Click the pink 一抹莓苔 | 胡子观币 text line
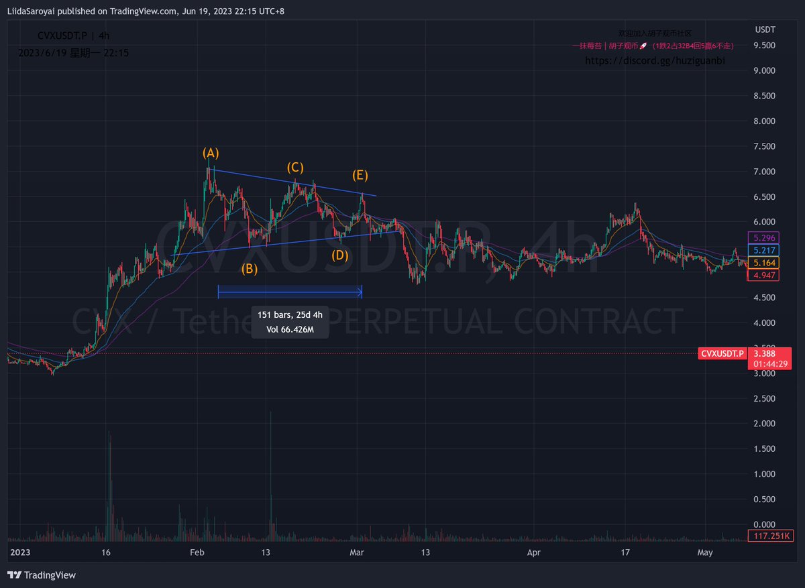 pyautogui.click(x=653, y=46)
